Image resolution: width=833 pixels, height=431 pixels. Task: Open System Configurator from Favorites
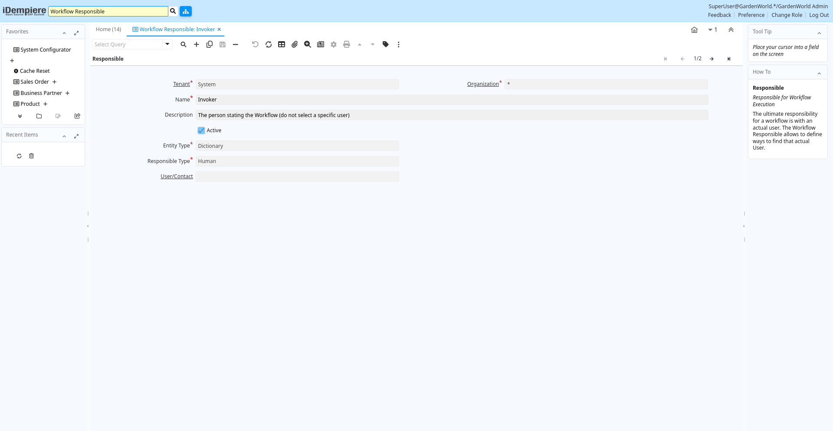click(x=46, y=50)
